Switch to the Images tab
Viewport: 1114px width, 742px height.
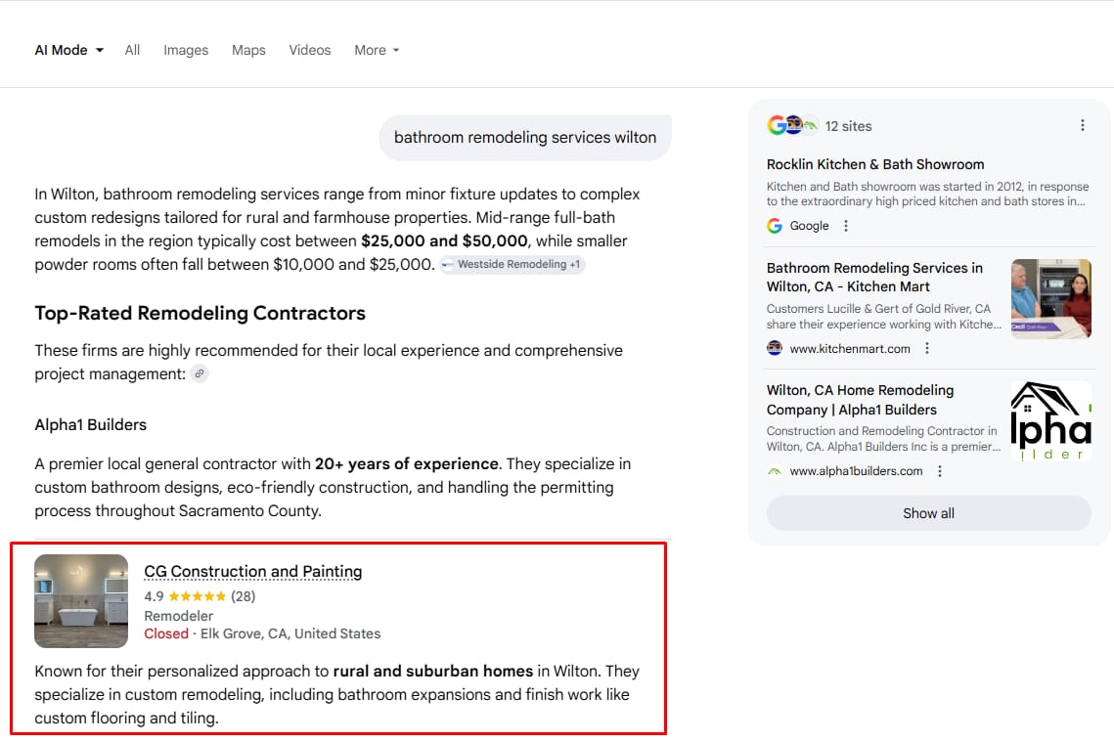tap(186, 51)
